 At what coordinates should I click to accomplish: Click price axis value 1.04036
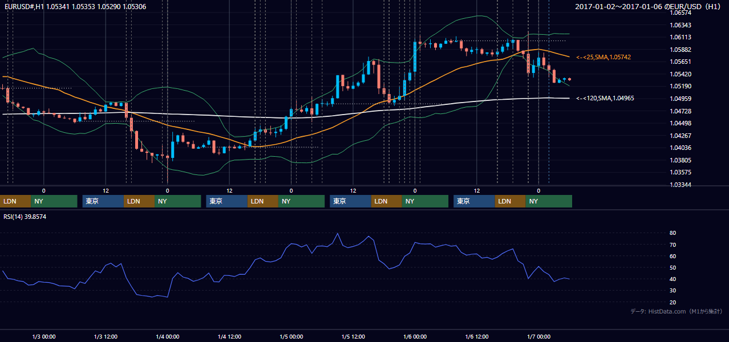680,148
